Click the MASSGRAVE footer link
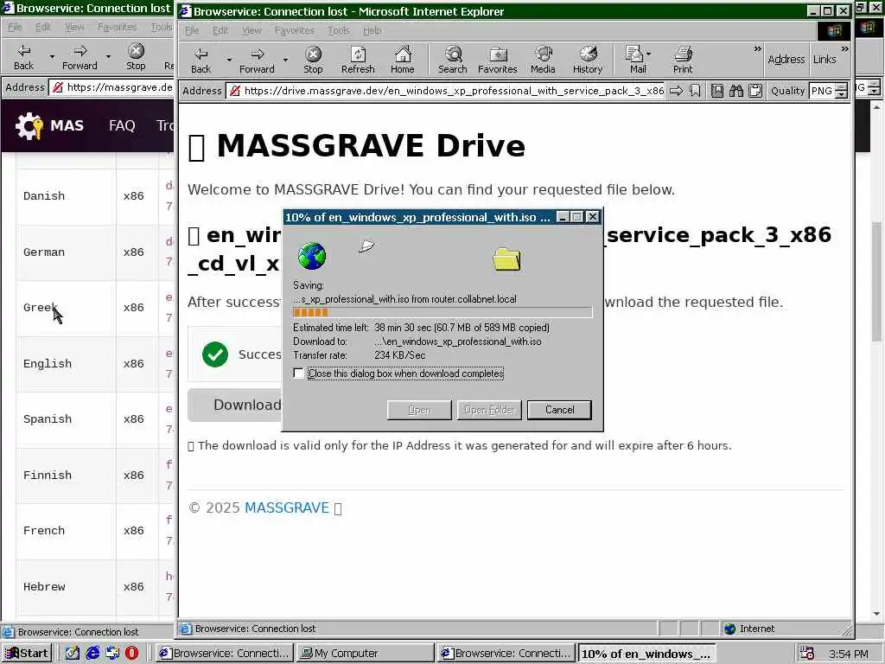This screenshot has width=885, height=664. 287,508
